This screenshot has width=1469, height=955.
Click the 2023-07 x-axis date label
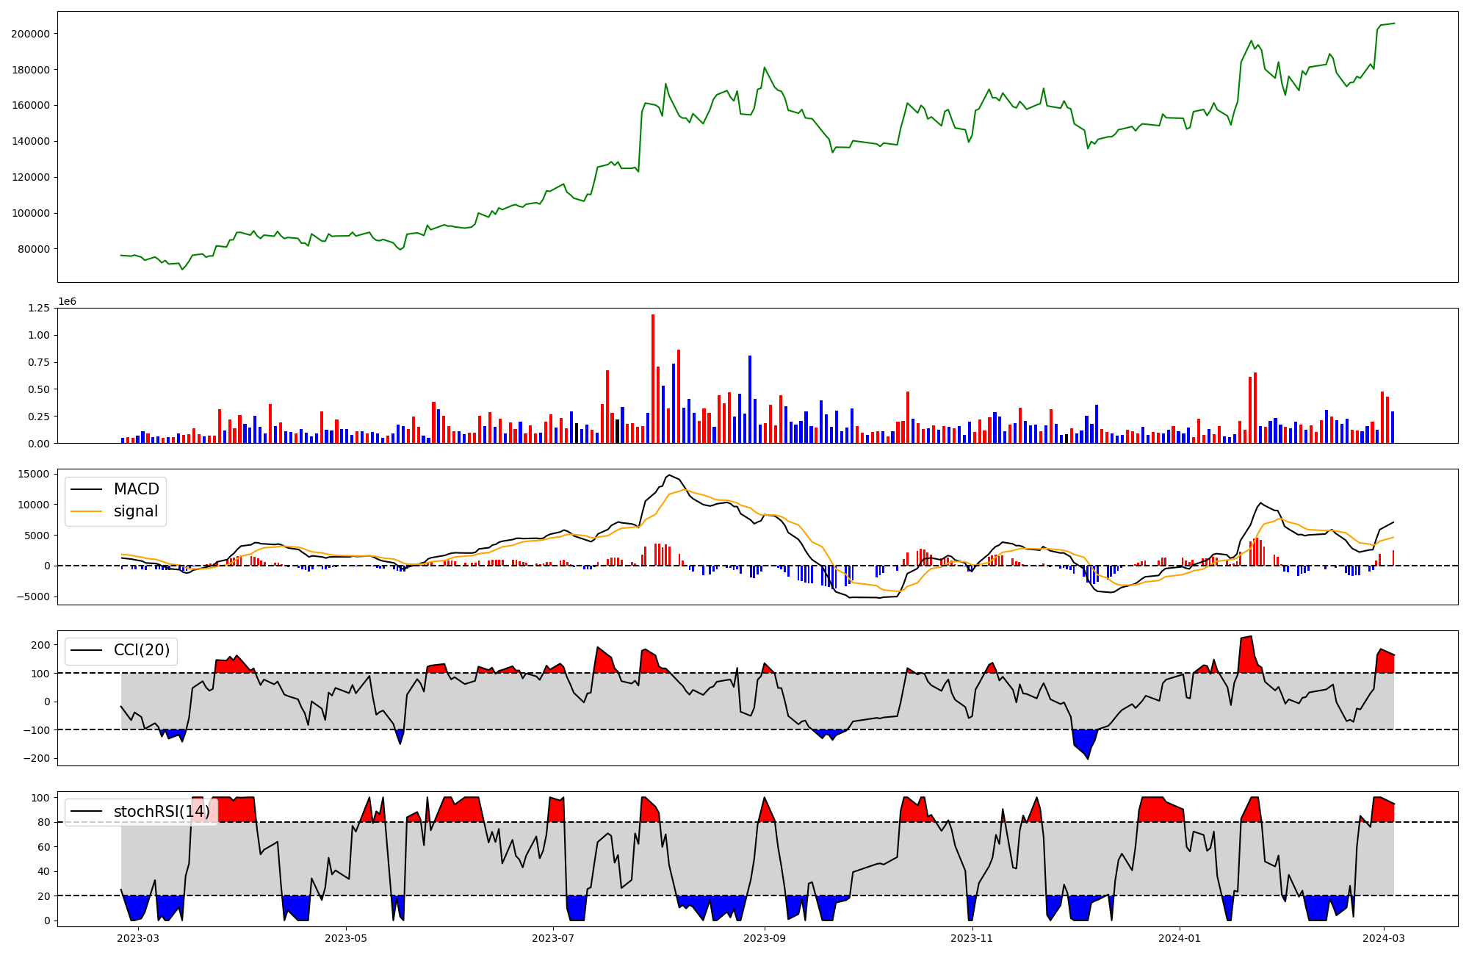pyautogui.click(x=552, y=938)
